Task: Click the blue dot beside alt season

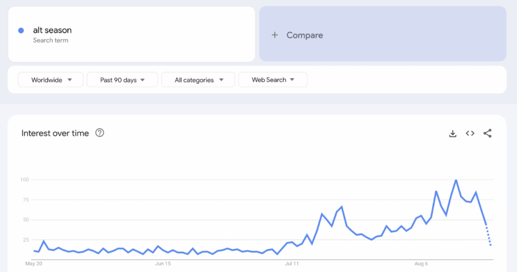Action: click(x=21, y=30)
